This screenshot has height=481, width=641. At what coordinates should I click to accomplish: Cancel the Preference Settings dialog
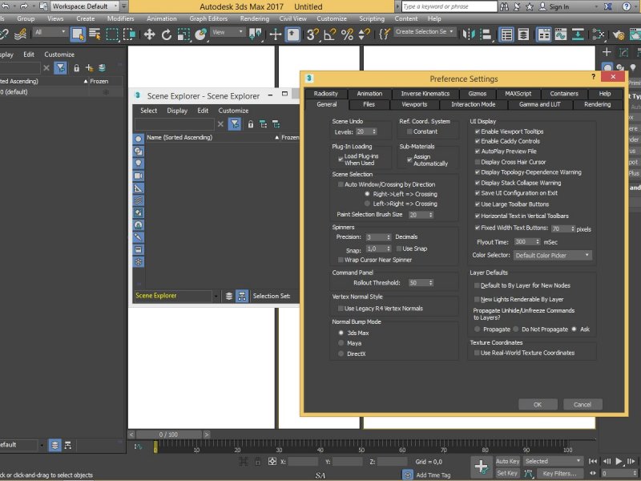583,405
